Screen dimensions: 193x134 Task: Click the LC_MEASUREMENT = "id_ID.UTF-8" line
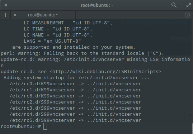click(x=68, y=23)
